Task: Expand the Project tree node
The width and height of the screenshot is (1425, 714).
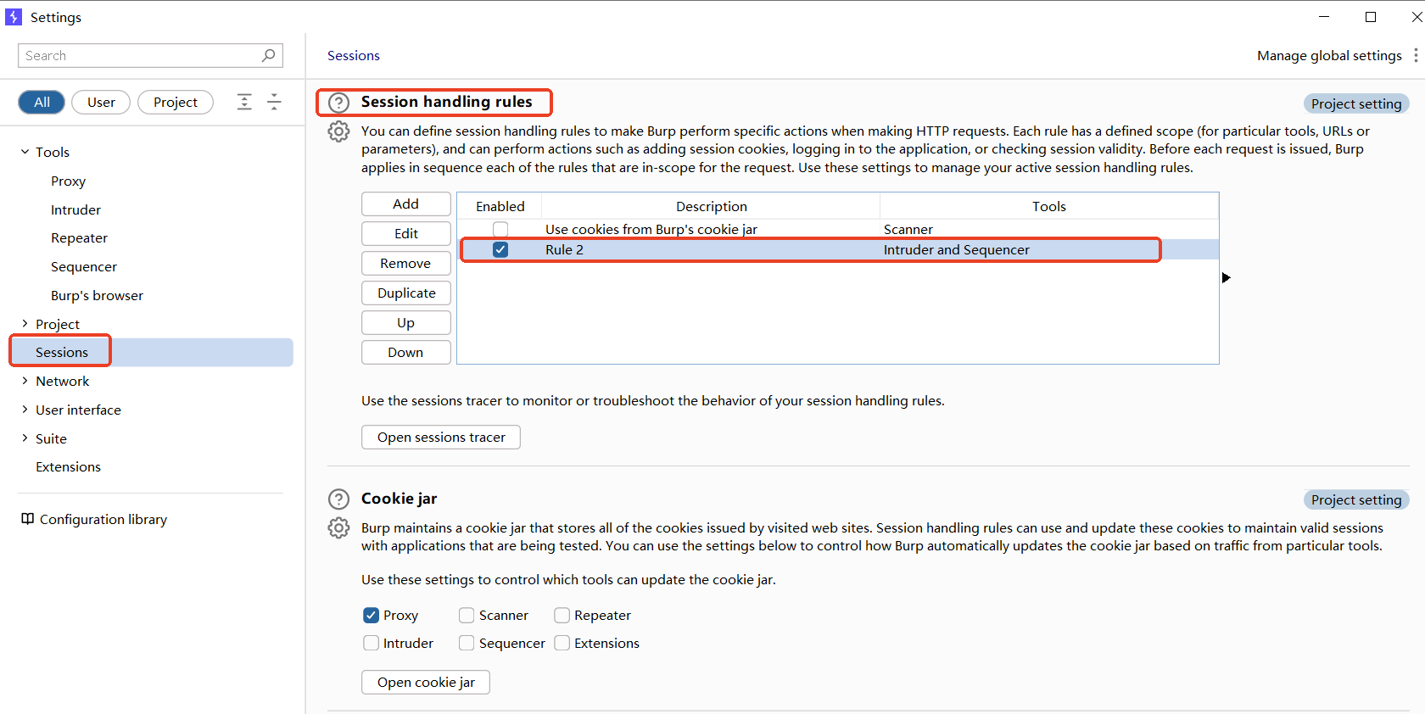Action: pyautogui.click(x=25, y=324)
